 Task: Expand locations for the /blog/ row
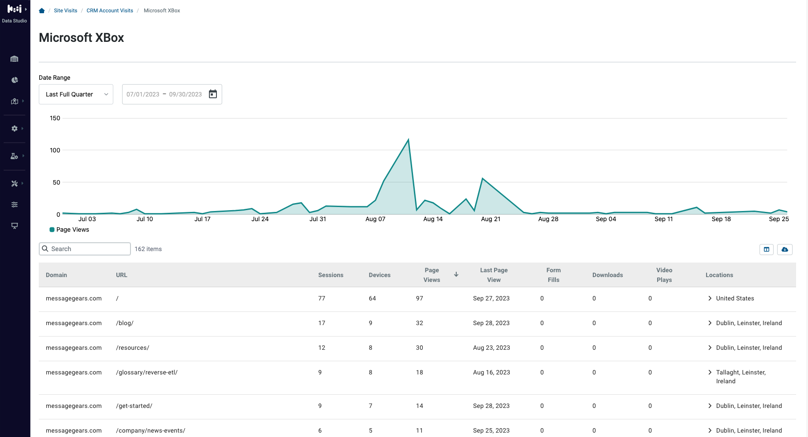pyautogui.click(x=710, y=323)
